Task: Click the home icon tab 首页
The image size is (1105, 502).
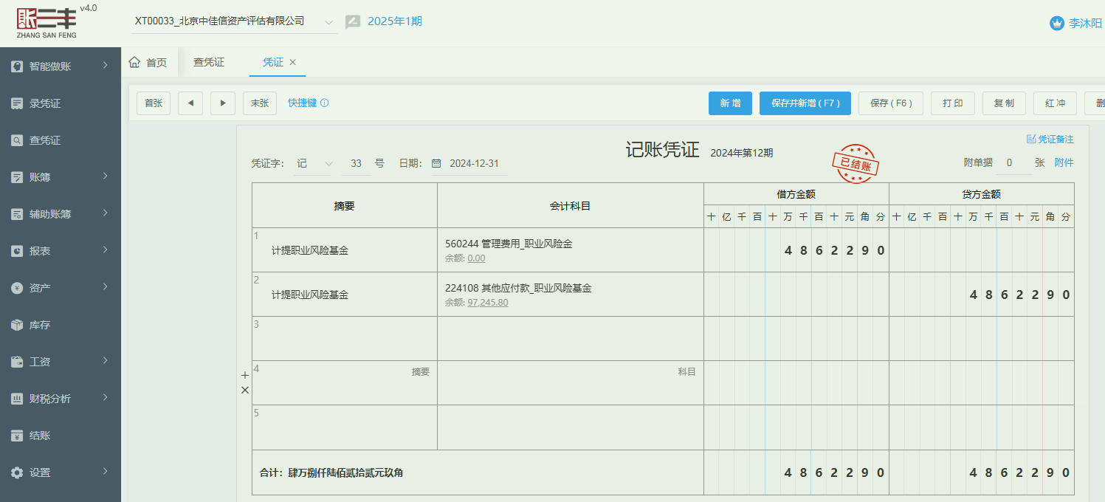Action: tap(148, 63)
